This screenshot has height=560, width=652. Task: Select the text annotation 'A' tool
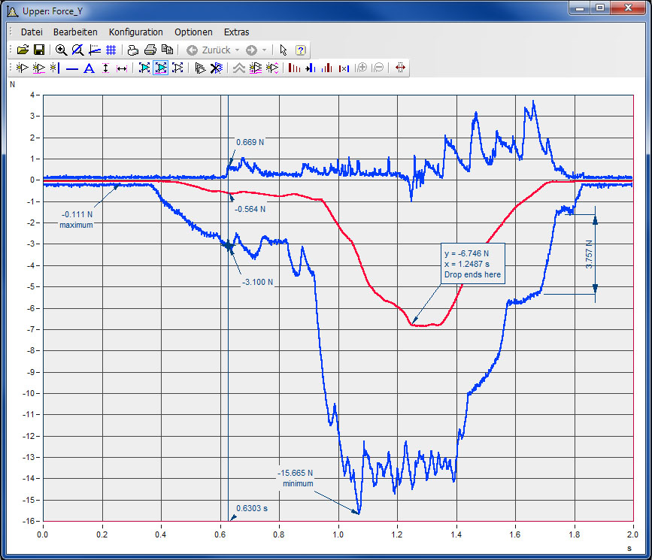89,68
